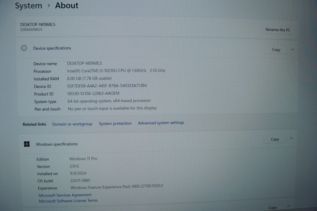This screenshot has width=317, height=211.
Task: Click the Installed on label
Action: [x=48, y=174]
